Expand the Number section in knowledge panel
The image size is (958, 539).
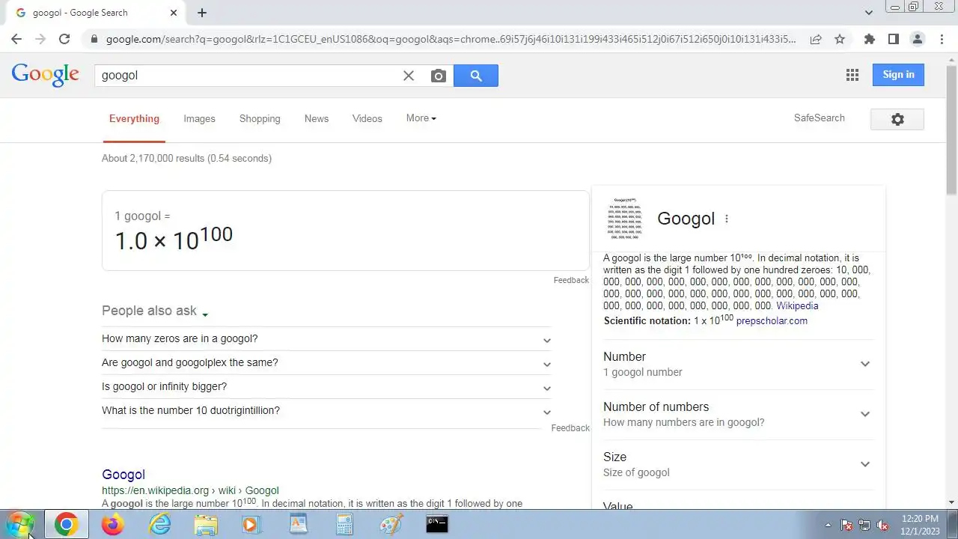(738, 364)
